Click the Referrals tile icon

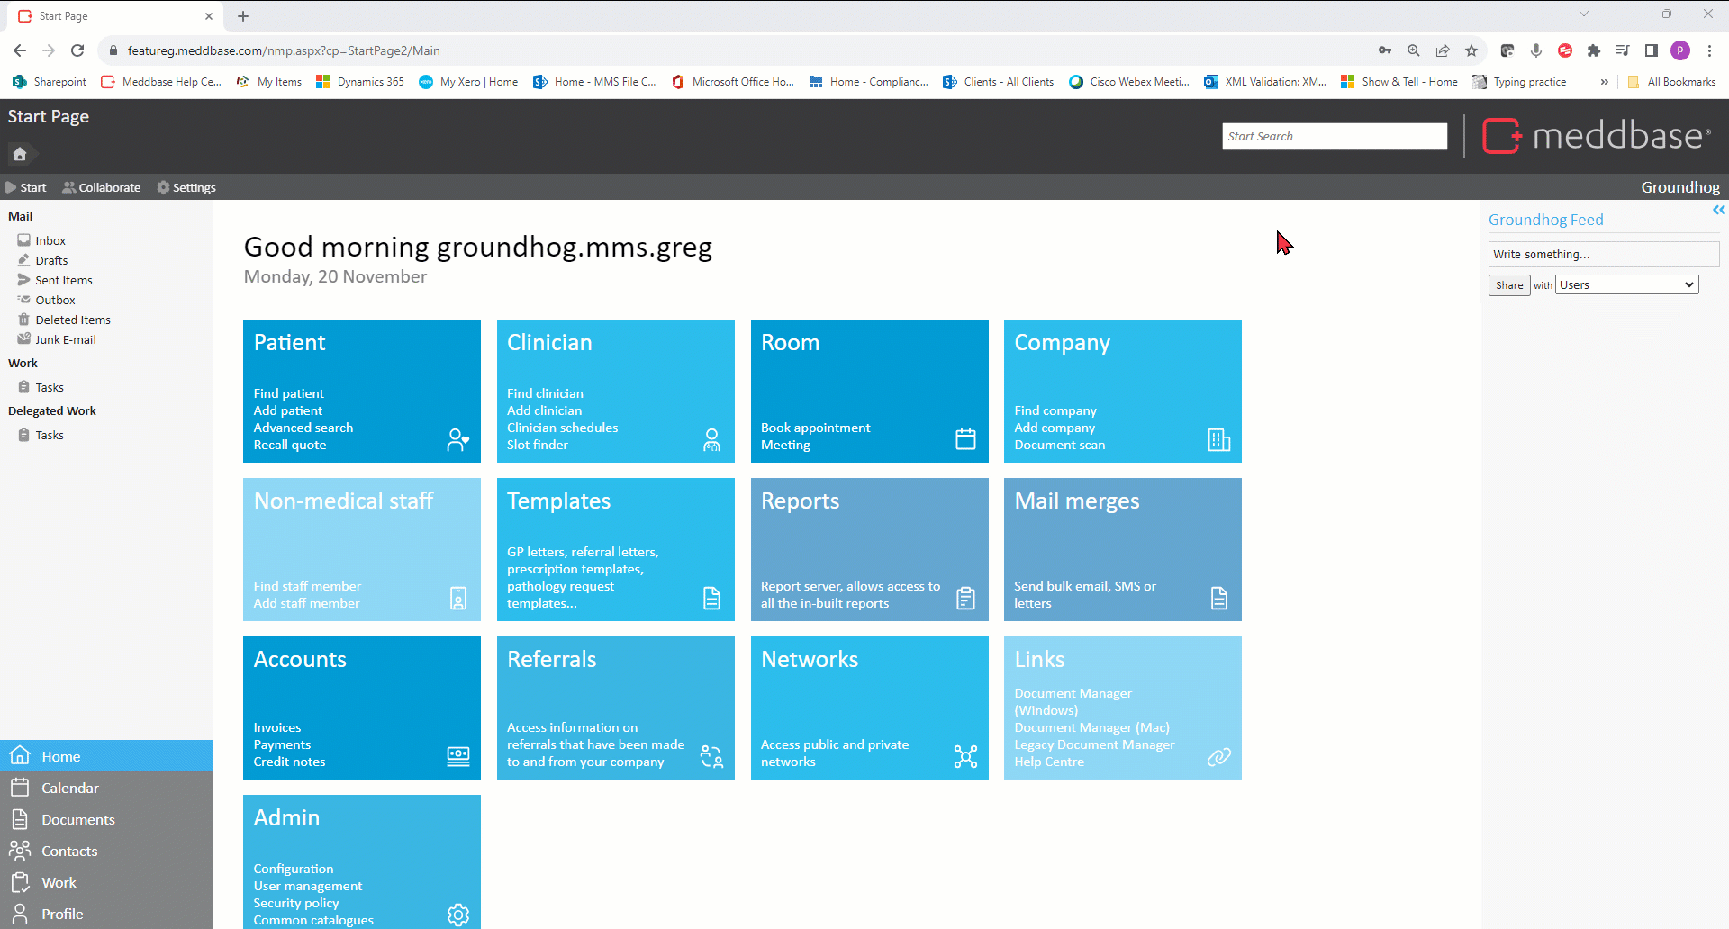711,756
